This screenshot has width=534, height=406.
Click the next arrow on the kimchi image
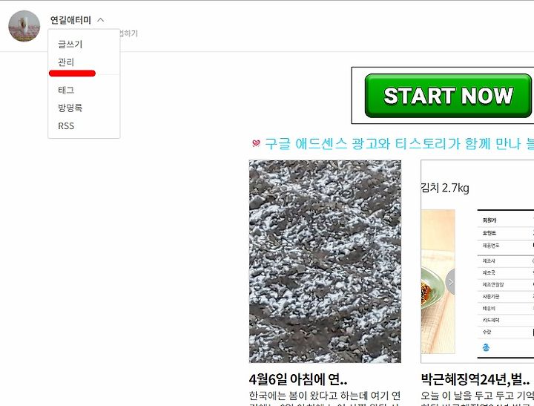pyautogui.click(x=450, y=282)
